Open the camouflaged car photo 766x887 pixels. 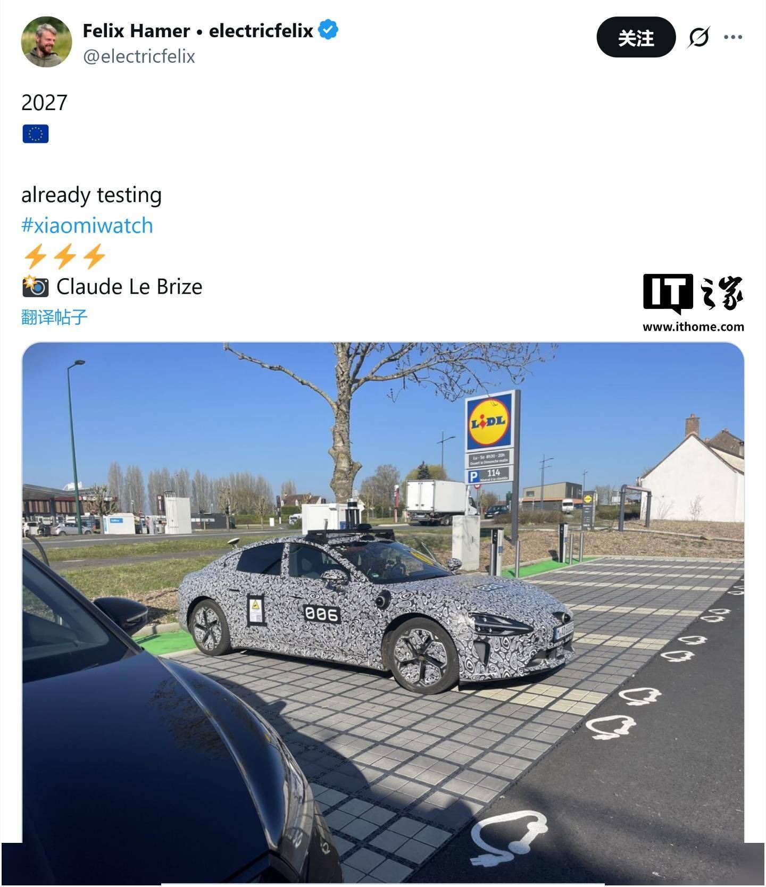point(383,612)
